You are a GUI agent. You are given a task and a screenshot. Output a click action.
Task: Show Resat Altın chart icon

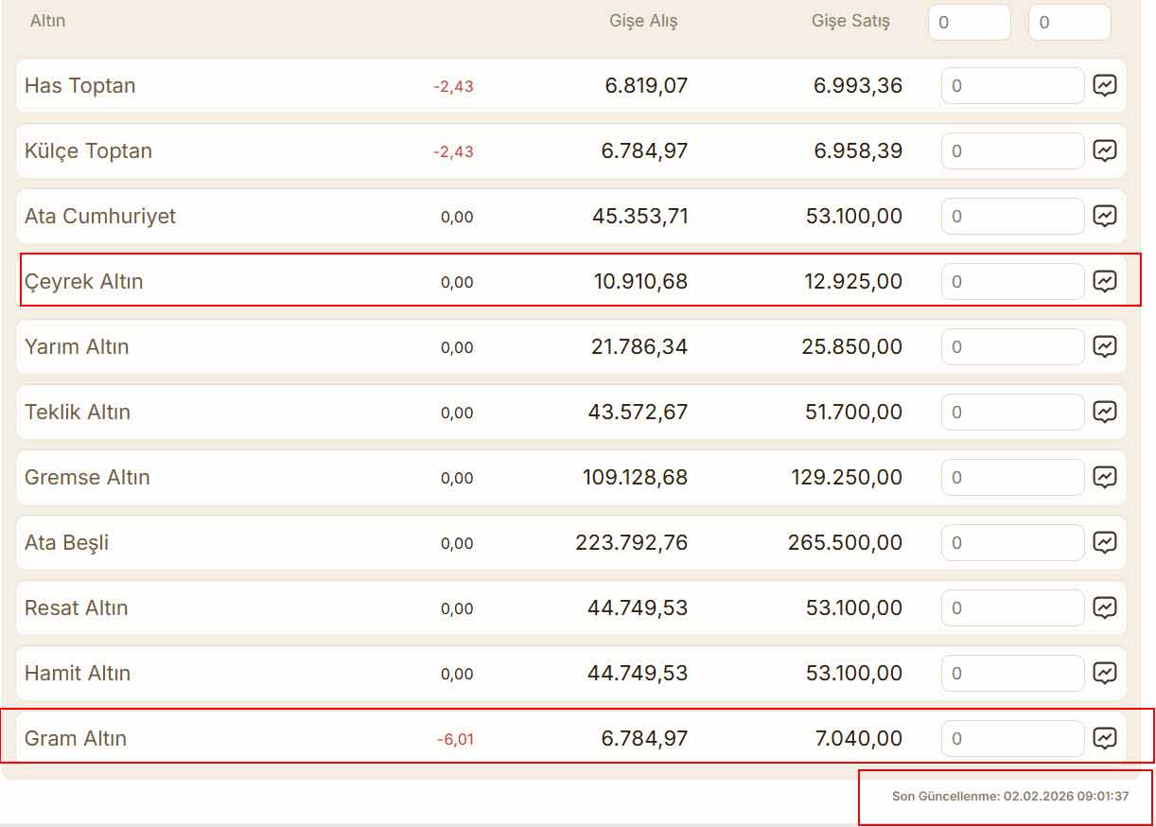click(x=1105, y=608)
